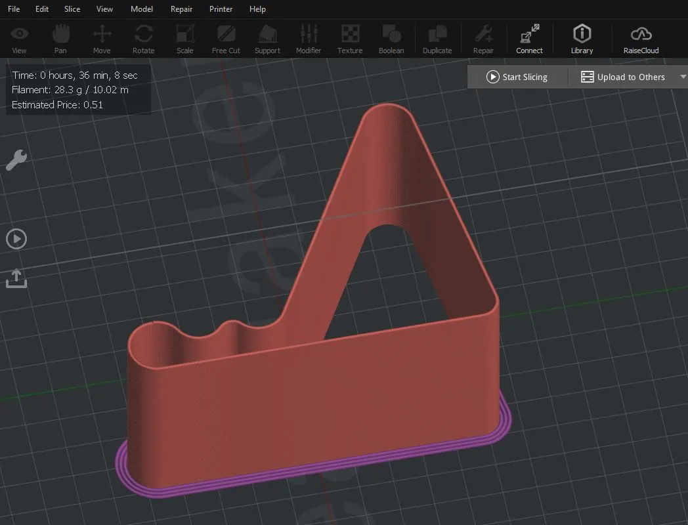Click the Texture tool icon
The image size is (688, 525).
point(350,39)
